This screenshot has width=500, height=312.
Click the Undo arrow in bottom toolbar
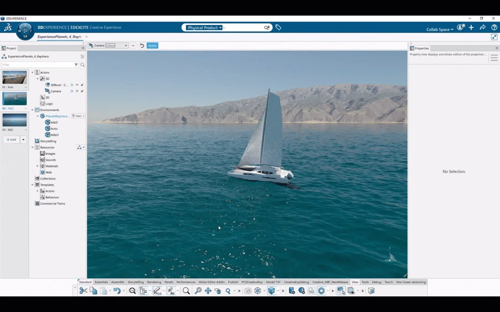[117, 291]
